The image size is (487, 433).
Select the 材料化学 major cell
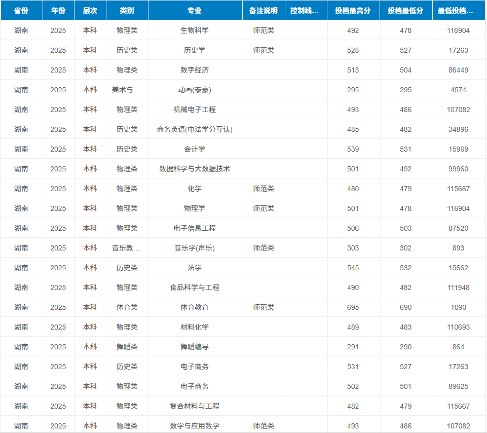[x=195, y=327]
